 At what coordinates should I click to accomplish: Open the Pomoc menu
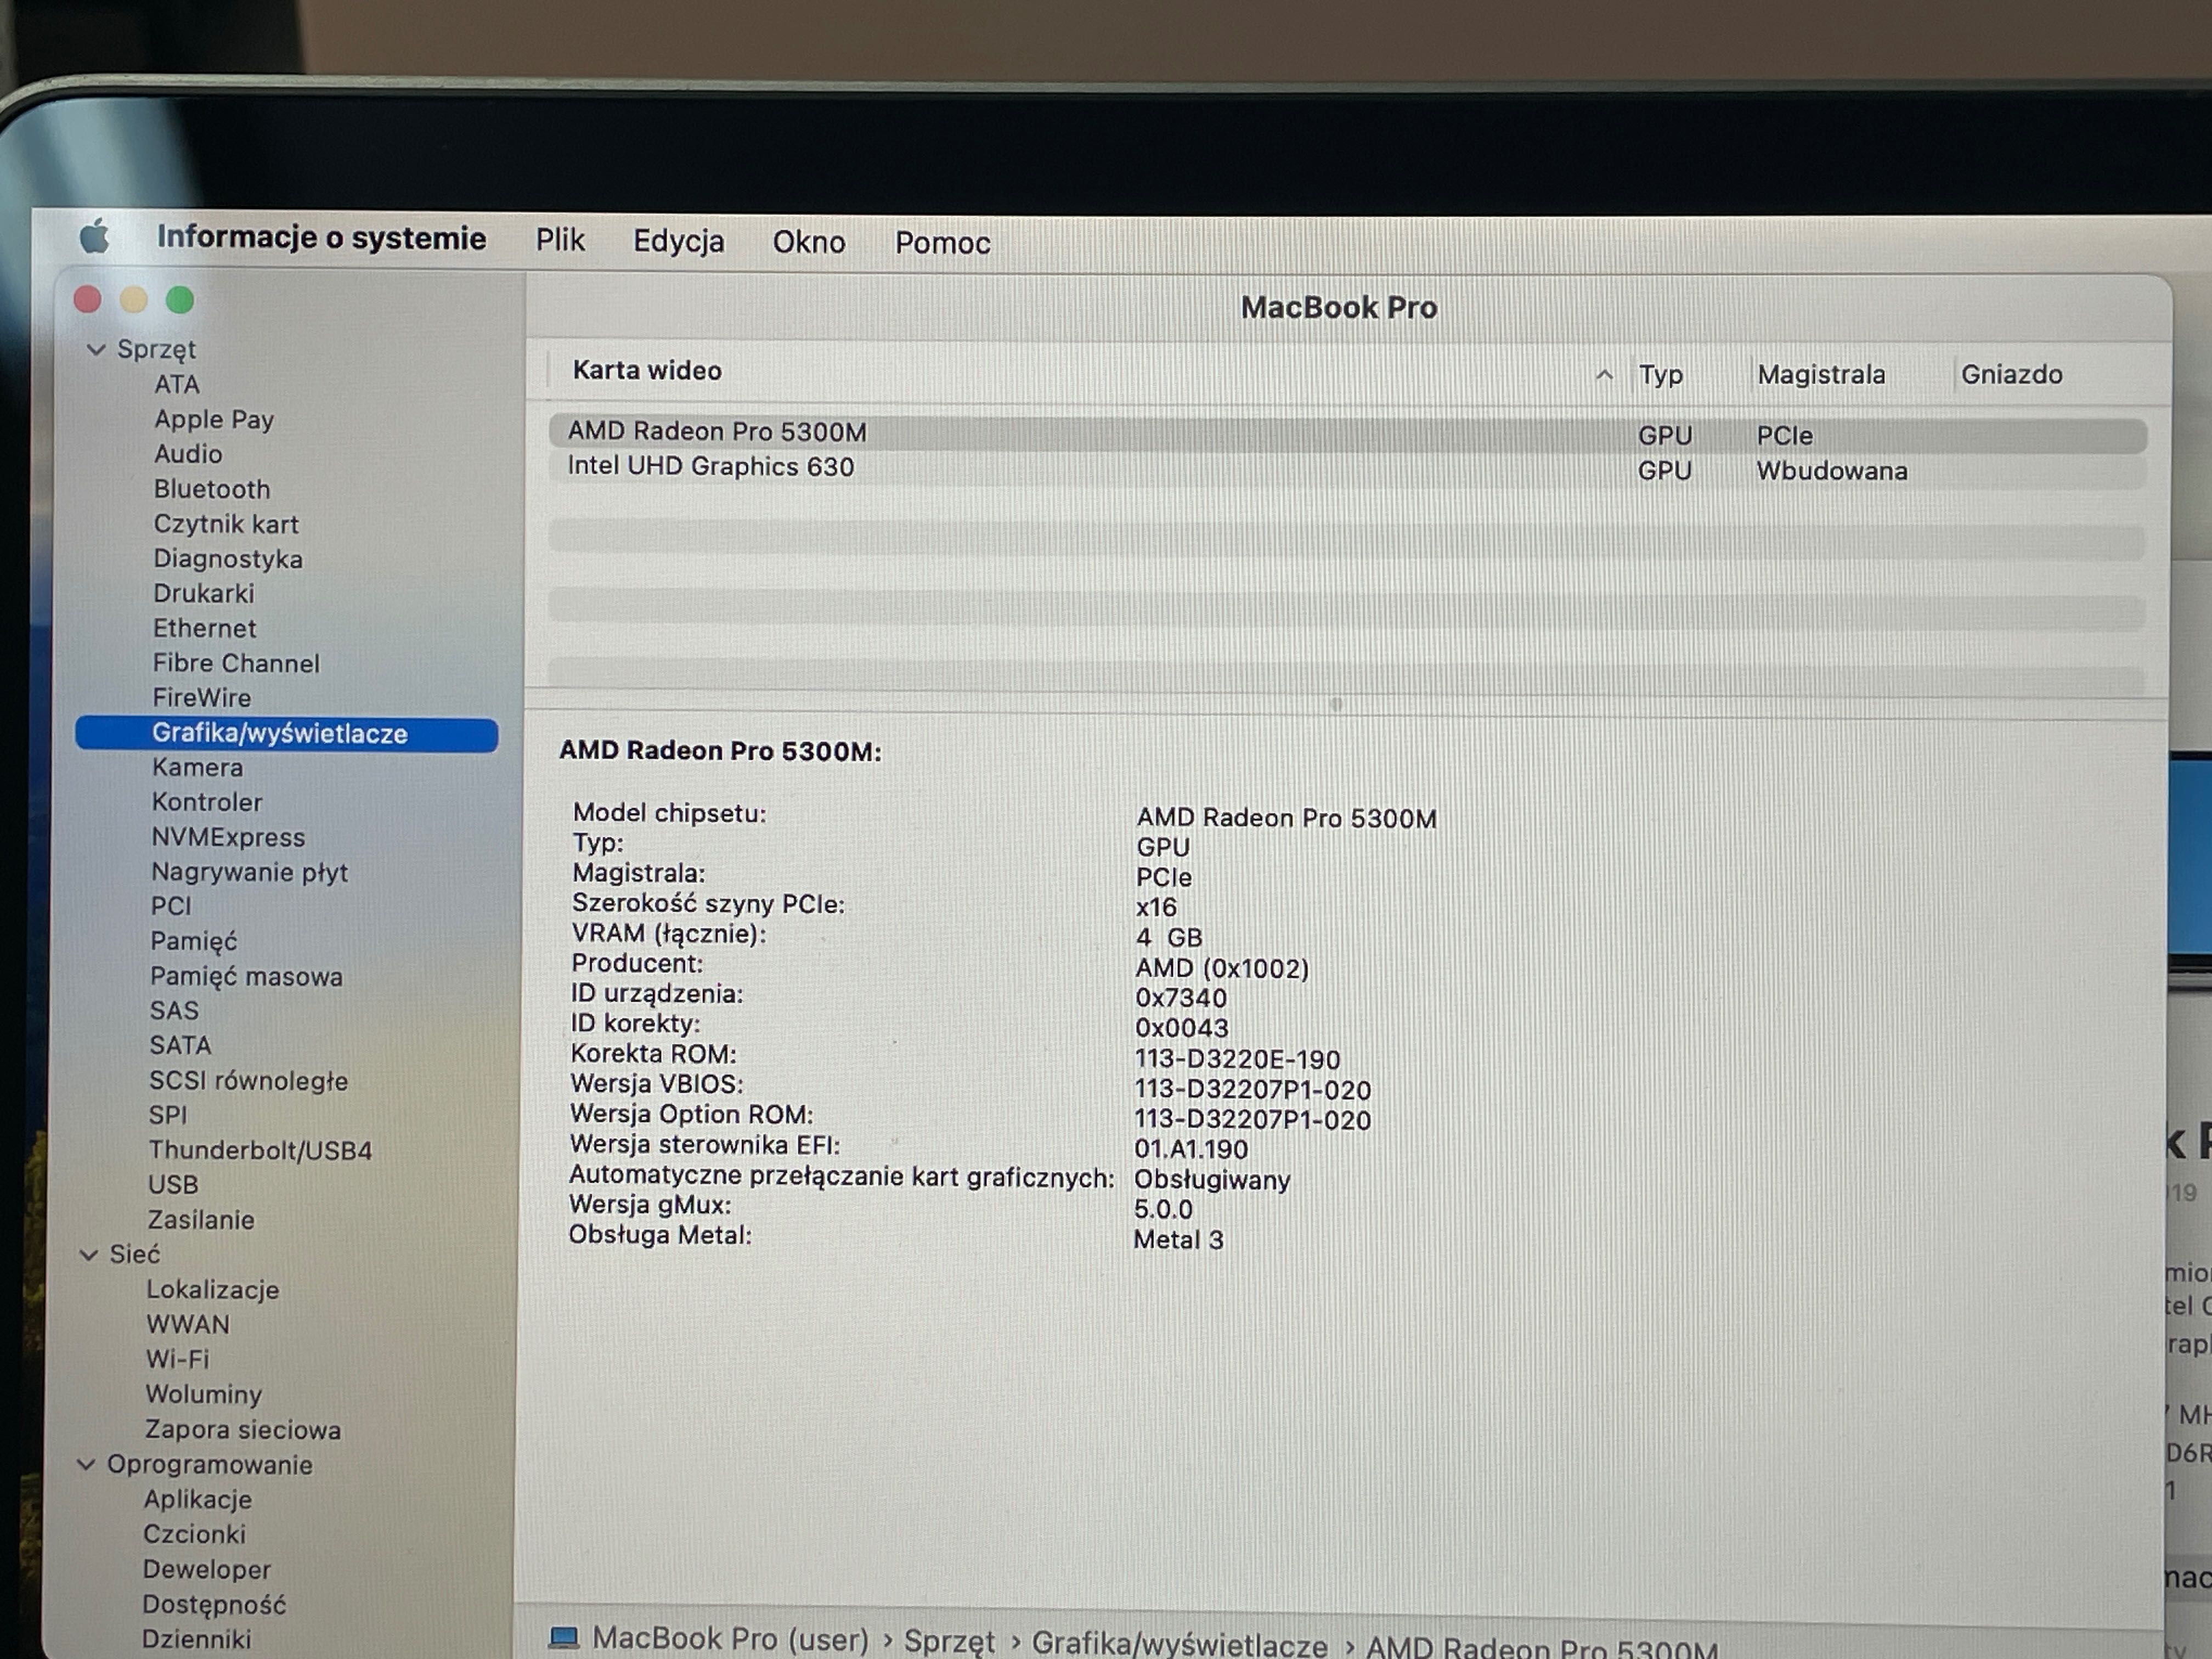pyautogui.click(x=942, y=243)
